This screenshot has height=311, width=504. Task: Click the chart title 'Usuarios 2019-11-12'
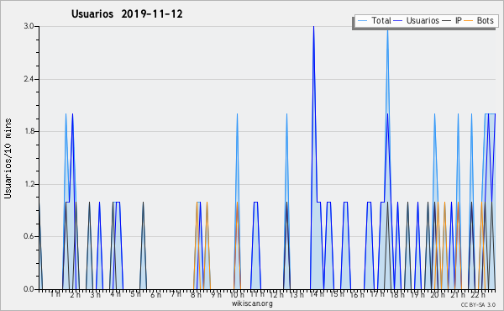point(127,14)
